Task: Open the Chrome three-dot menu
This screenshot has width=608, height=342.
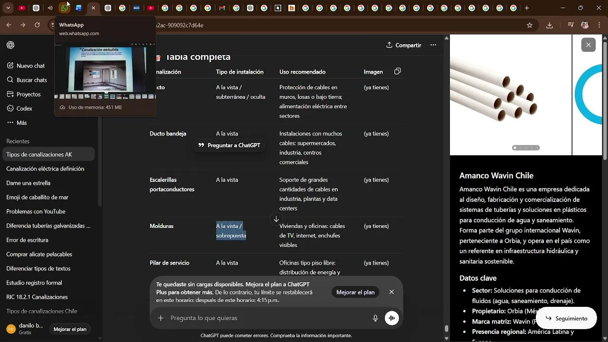Action: click(599, 25)
